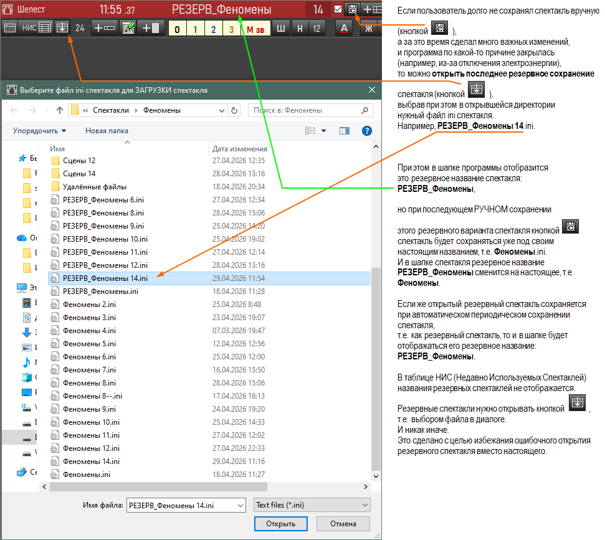This screenshot has height=540, width=605.
Task: Open the НИС recent performances table
Action: point(37,28)
